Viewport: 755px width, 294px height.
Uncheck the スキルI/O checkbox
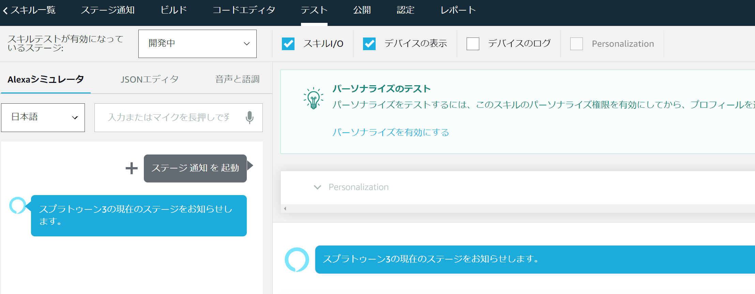coord(288,44)
